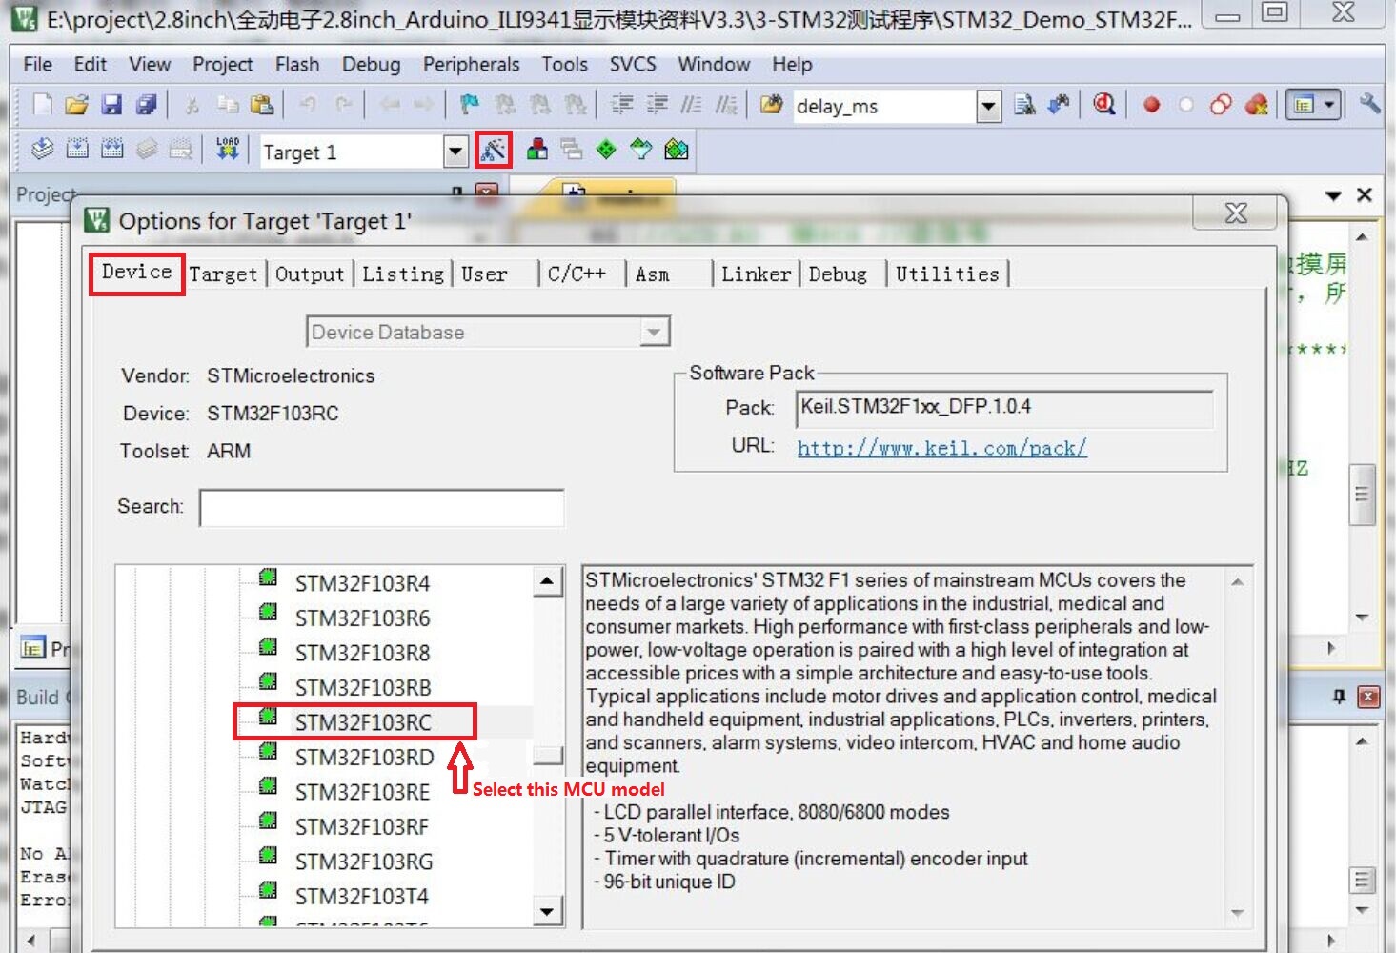Insert breakpoint using red dot icon
The width and height of the screenshot is (1396, 953).
pyautogui.click(x=1151, y=105)
